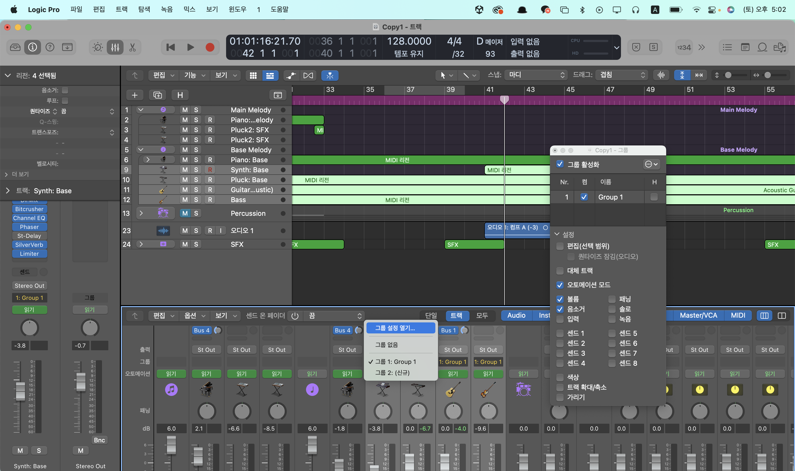Click the Smart Controls dial icon

point(98,48)
